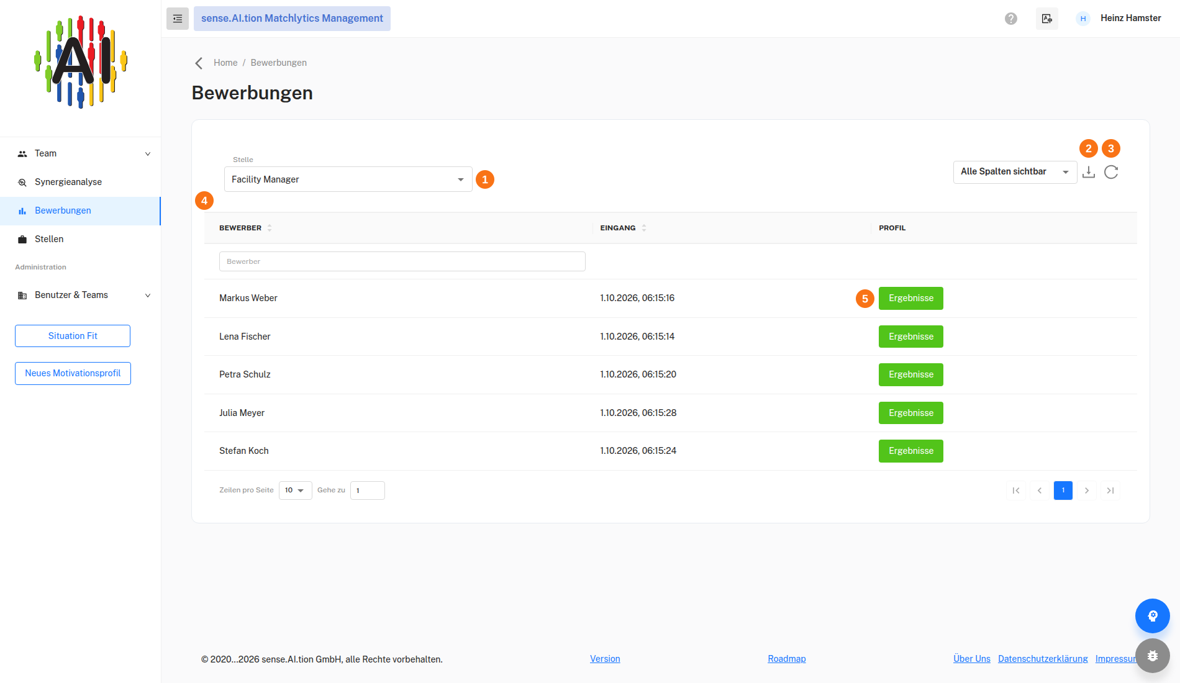Image resolution: width=1180 pixels, height=683 pixels.
Task: Select page 1 in pagination
Action: pos(1063,491)
